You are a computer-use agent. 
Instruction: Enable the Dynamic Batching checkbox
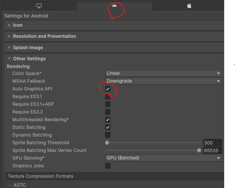point(108,135)
